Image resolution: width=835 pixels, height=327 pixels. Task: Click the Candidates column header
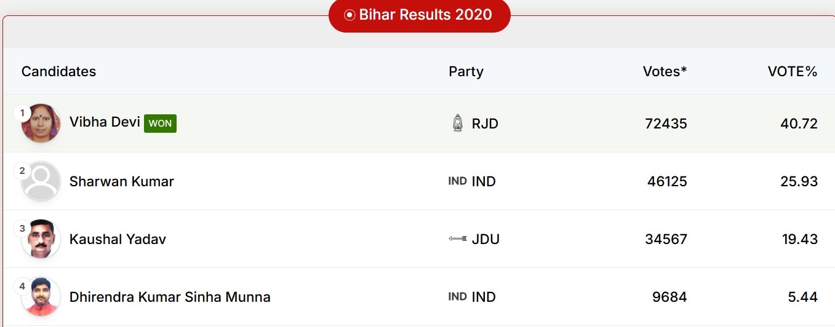(58, 71)
